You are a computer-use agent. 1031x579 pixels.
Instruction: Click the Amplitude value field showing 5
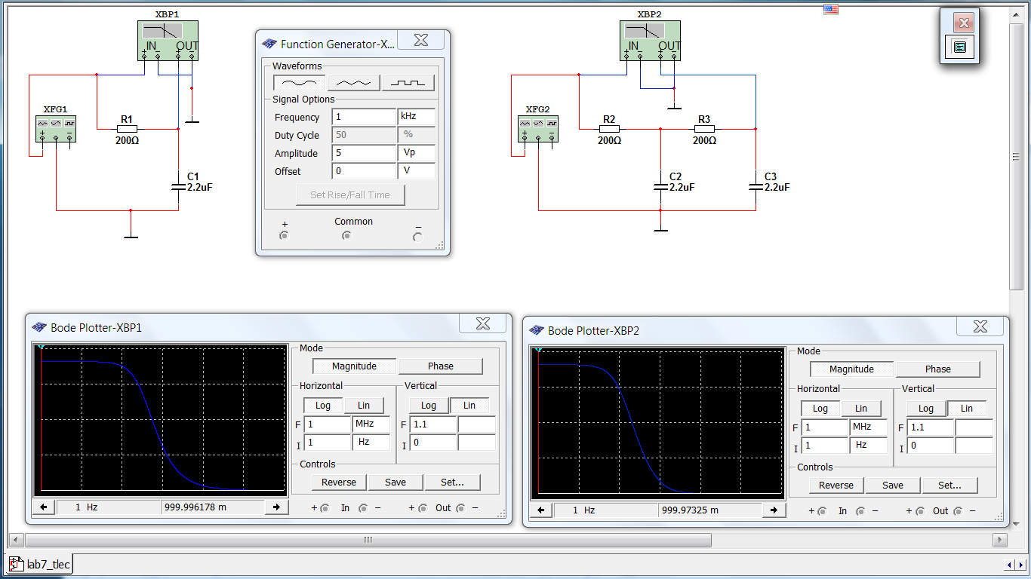pos(364,153)
